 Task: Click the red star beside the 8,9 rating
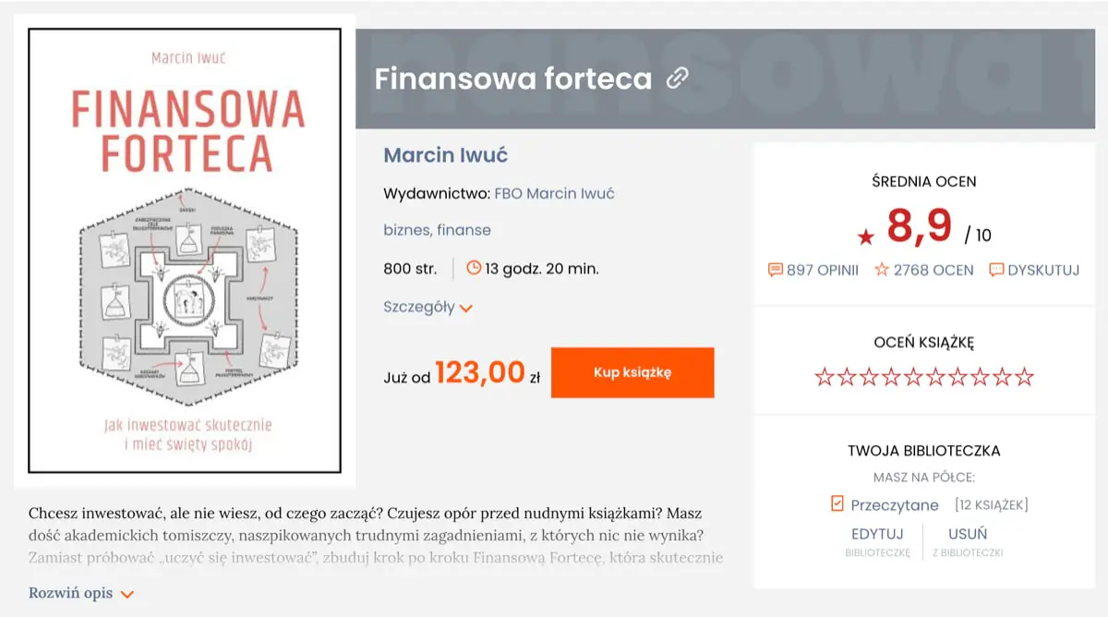(865, 237)
